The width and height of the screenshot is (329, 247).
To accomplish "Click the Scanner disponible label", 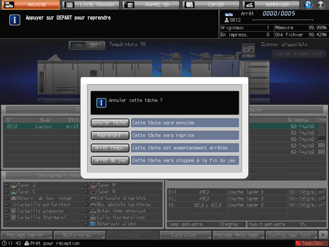I will [284, 45].
